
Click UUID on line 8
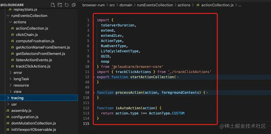click(105, 56)
